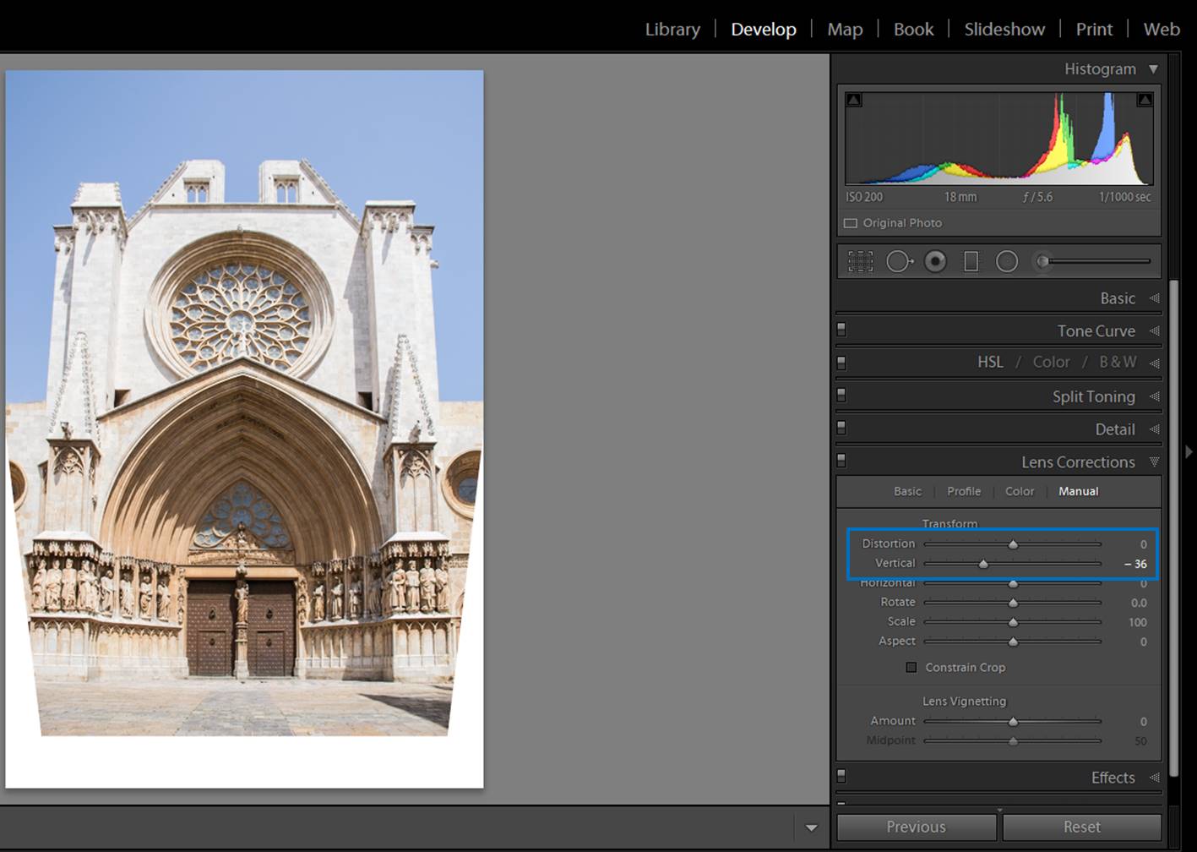Screen dimensions: 1197x852
Task: Select the Crop Overlay tool
Action: [860, 262]
